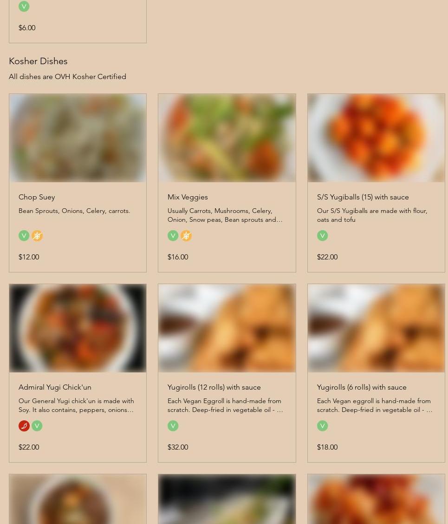This screenshot has width=448, height=524.
Task: Click the Mix Veggies $16.00 price
Action: pyautogui.click(x=178, y=257)
